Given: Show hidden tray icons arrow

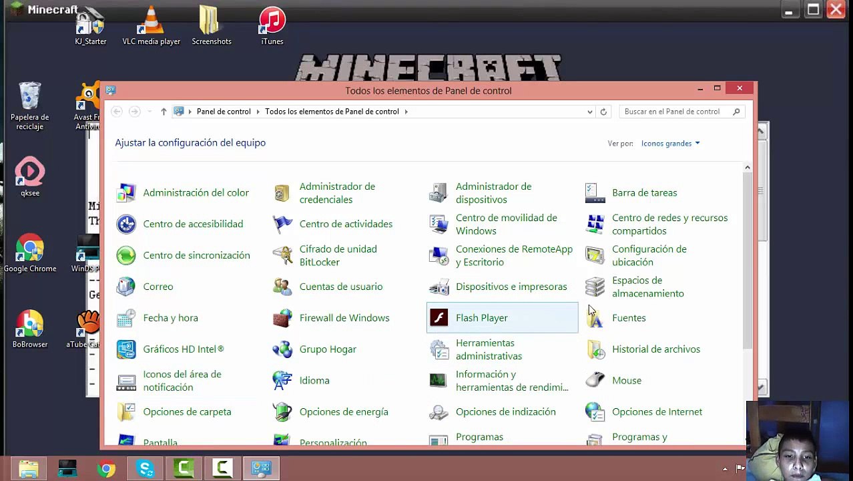Looking at the screenshot, I should pyautogui.click(x=725, y=469).
